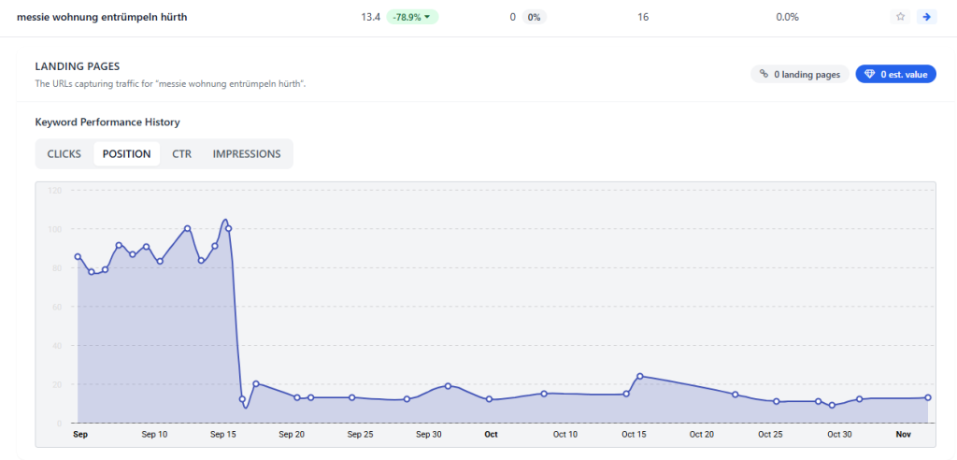Viewport: 957px width, 460px height.
Task: Click the blue right-arrow button in keyword row
Action: [925, 17]
